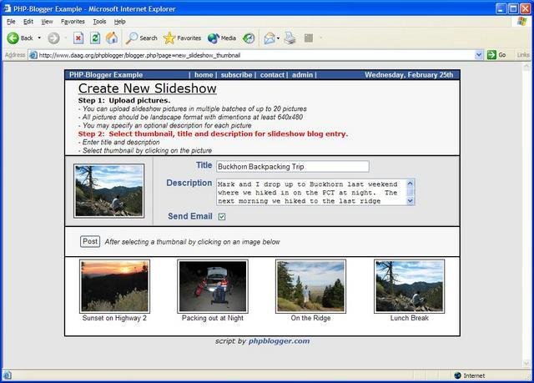
Task: Refresh the page using green arrows icon
Action: click(95, 38)
